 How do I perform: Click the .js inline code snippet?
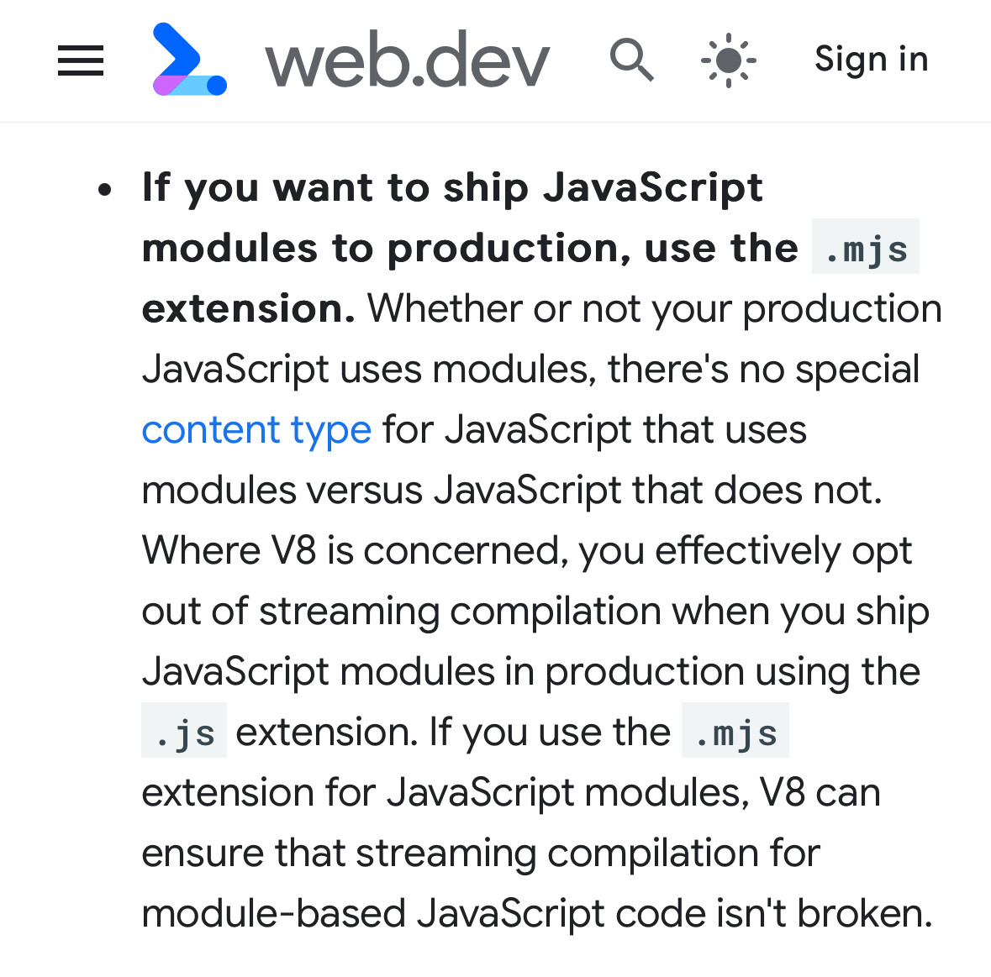pyautogui.click(x=184, y=730)
